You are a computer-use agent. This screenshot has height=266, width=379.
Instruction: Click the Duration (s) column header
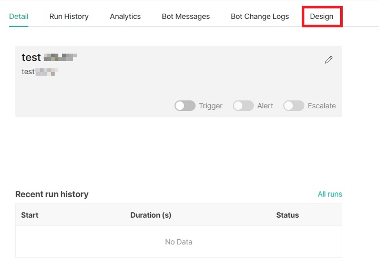pos(150,215)
